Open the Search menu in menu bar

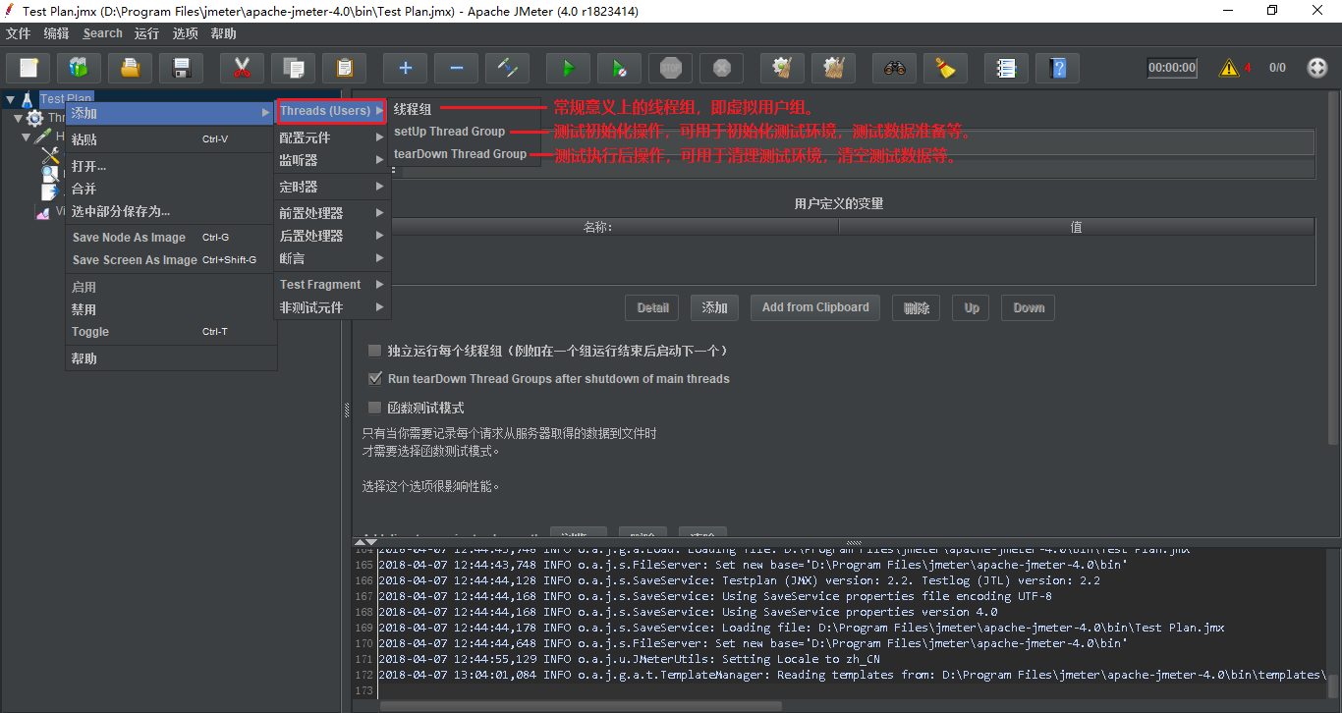point(102,33)
